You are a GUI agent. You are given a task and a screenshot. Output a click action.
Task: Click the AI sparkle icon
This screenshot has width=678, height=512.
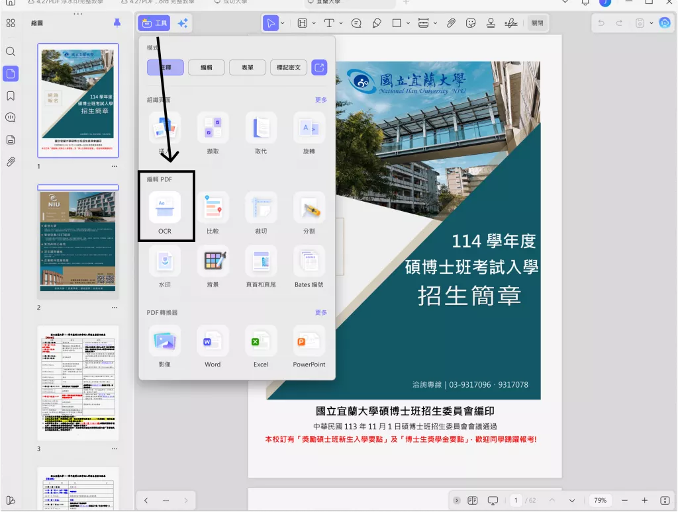[x=183, y=23]
